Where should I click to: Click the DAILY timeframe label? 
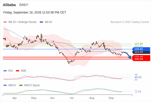click(24, 5)
